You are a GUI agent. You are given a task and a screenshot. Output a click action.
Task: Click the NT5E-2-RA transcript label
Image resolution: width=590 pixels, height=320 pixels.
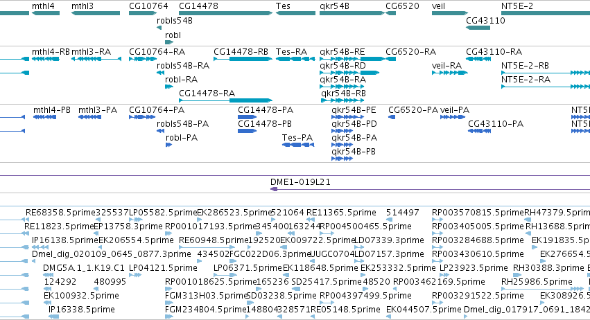526,80
